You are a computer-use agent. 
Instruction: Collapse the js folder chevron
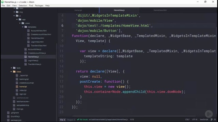click(x=14, y=16)
